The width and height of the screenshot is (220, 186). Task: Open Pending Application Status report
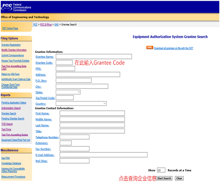14,103
